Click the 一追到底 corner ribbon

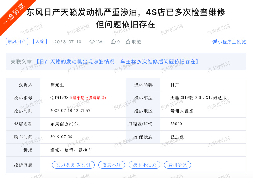point(15,14)
